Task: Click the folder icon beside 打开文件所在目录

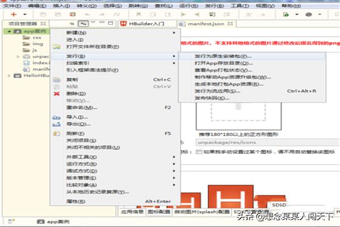Action: click(56, 47)
